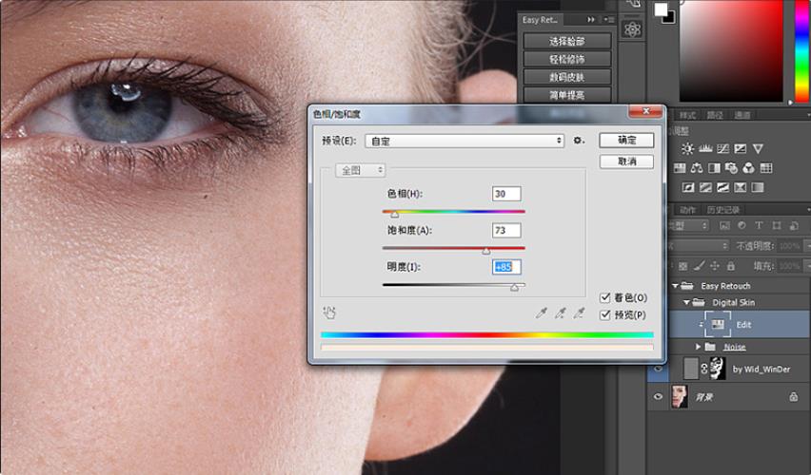Viewport: 811px width, 475px height.
Task: Add a Black & White adjustment
Action: coord(714,168)
